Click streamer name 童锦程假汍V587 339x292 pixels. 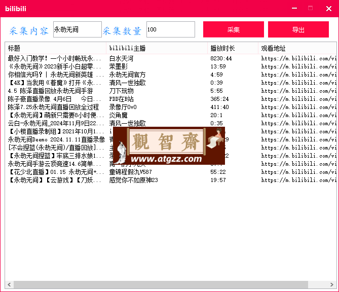[130, 172]
